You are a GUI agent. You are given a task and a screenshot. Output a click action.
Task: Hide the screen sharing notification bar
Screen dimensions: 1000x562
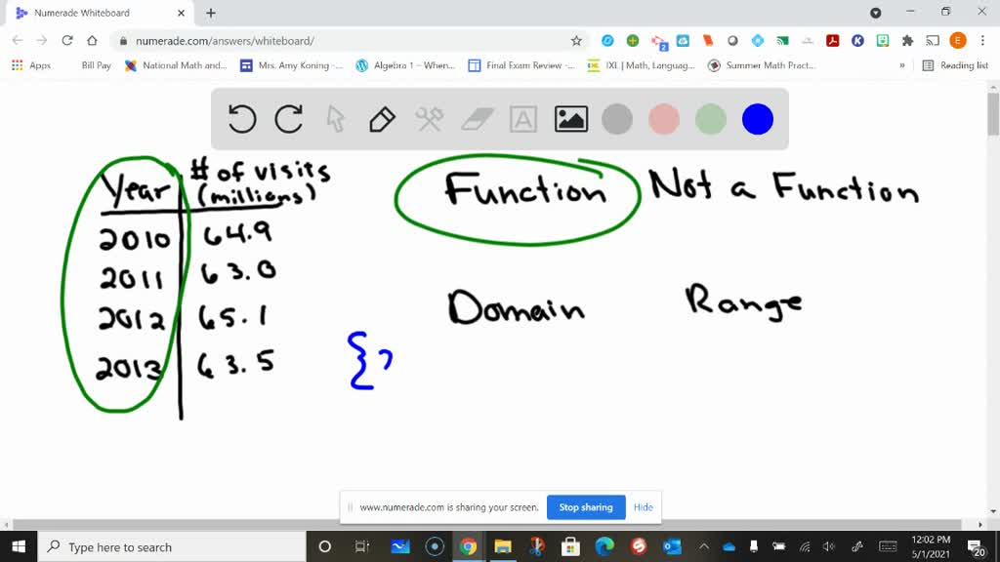tap(643, 507)
